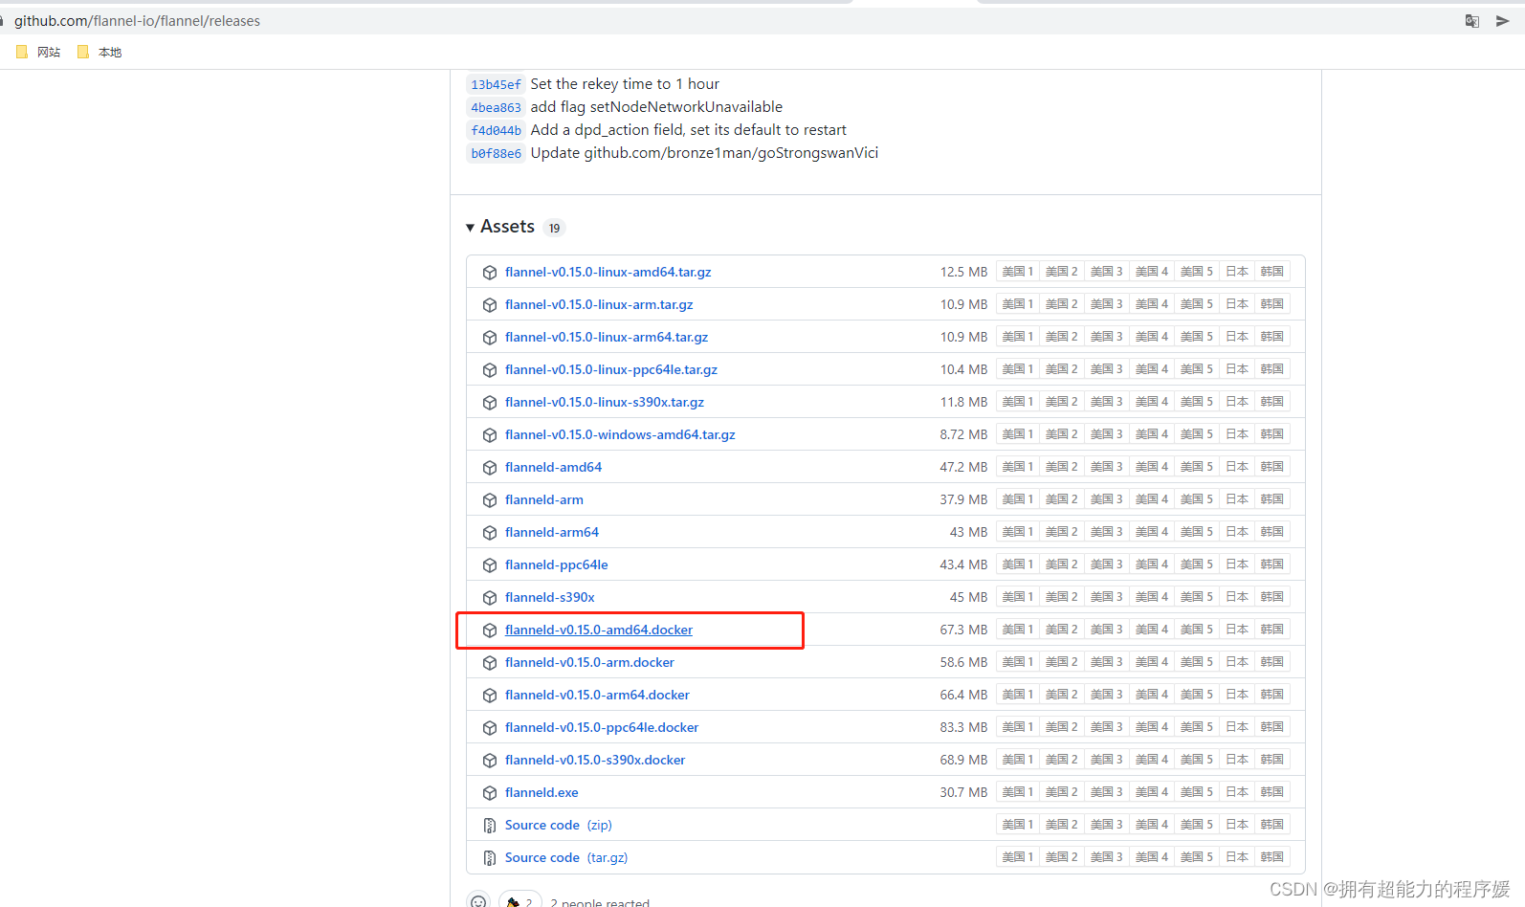The image size is (1525, 907).
Task: Use 美国 4 mirror for flanneld-s390x
Action: click(x=1152, y=597)
